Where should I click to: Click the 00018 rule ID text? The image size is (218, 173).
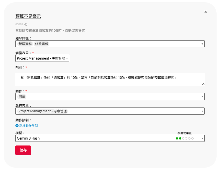pos(19,24)
